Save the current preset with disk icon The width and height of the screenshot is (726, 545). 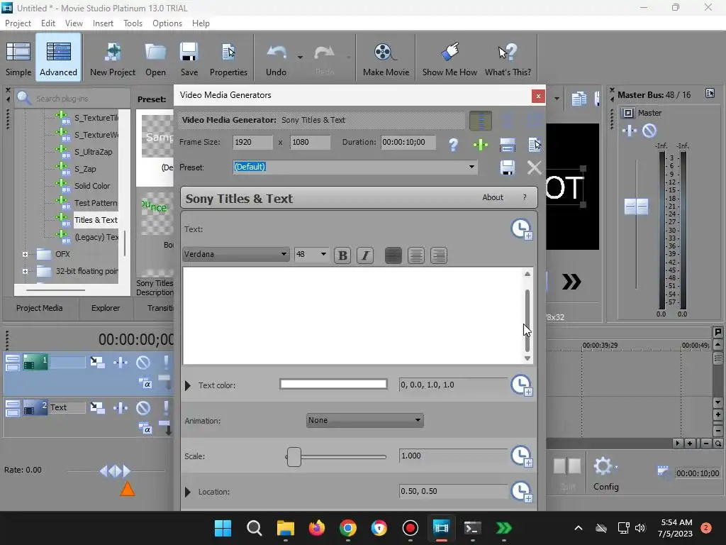pos(508,167)
